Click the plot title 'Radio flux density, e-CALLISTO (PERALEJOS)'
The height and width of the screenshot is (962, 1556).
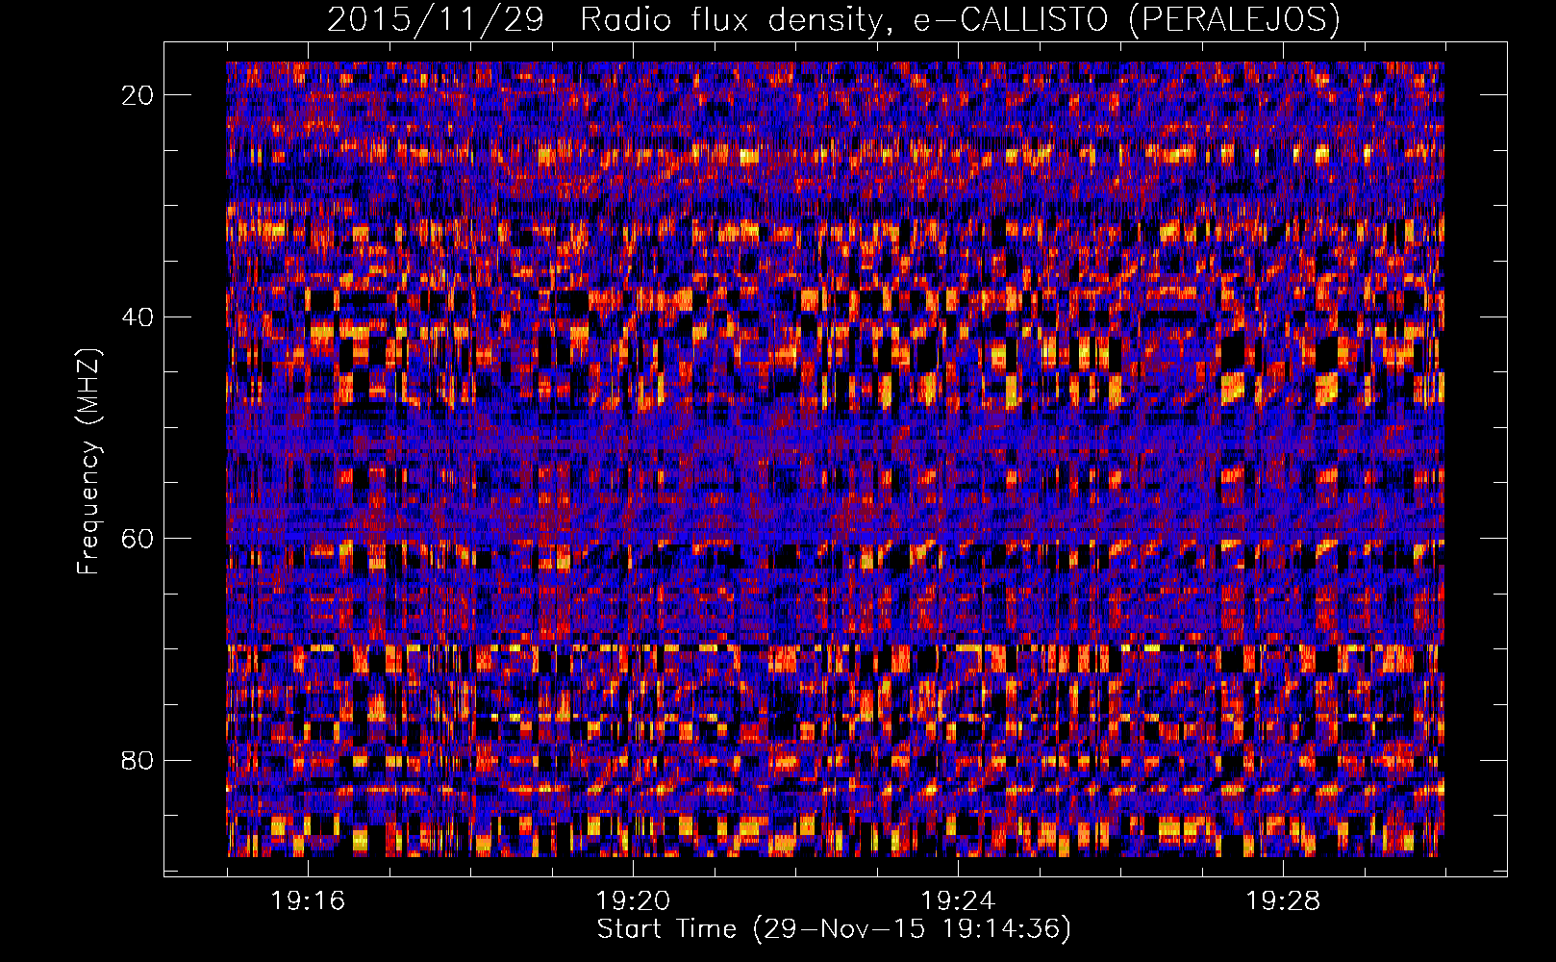(x=960, y=19)
